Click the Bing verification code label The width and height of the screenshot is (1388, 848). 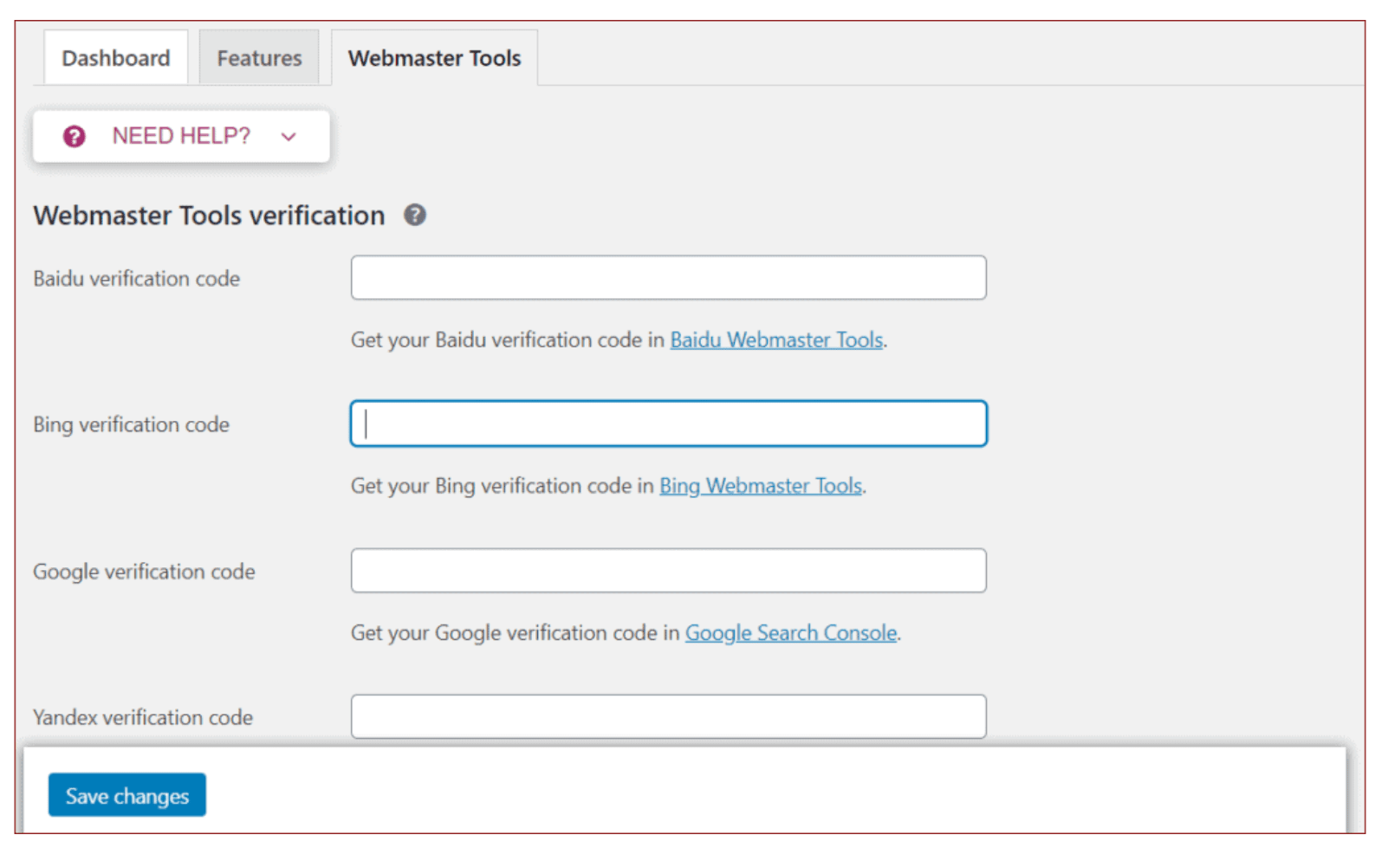[x=132, y=424]
